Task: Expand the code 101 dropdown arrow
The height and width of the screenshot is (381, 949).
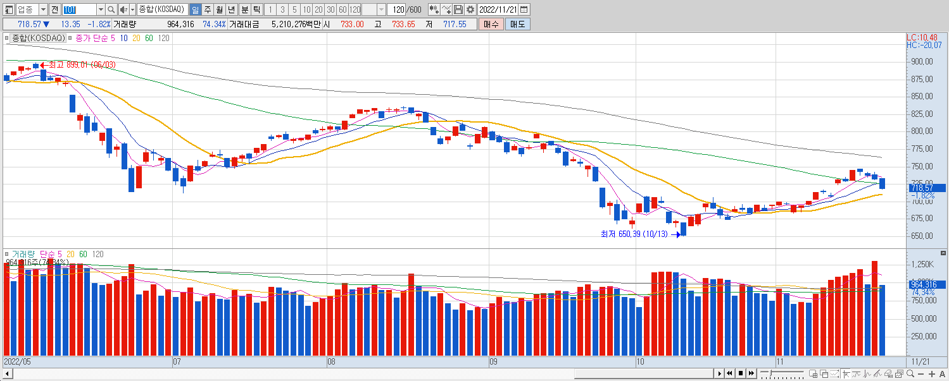Action: click(x=101, y=9)
